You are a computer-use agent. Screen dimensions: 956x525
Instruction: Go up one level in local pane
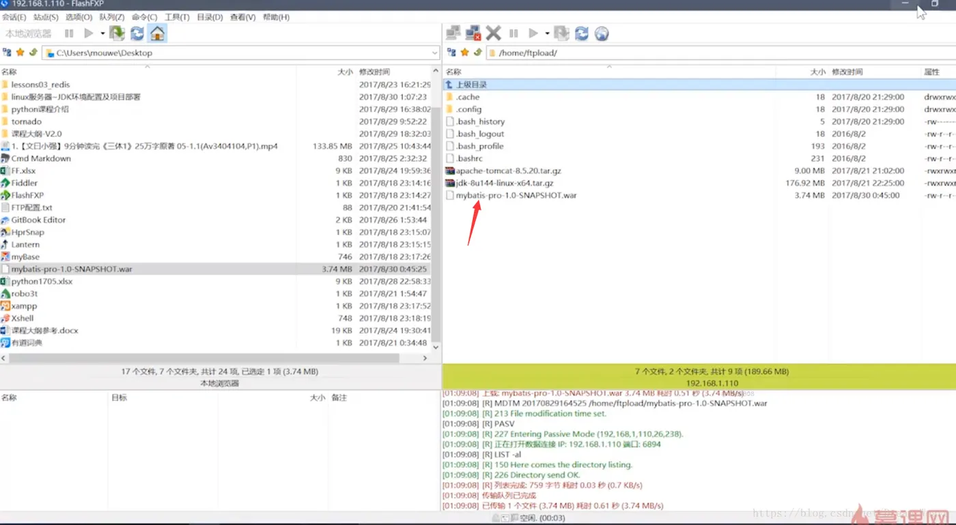click(33, 53)
